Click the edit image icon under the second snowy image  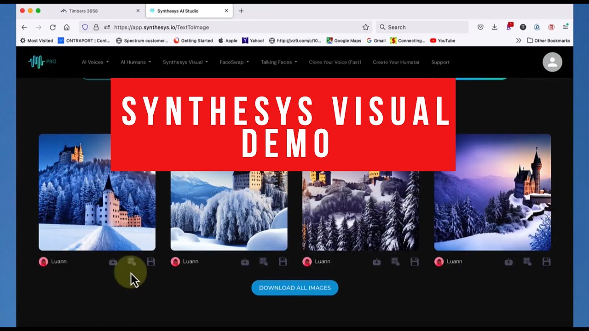click(x=264, y=262)
